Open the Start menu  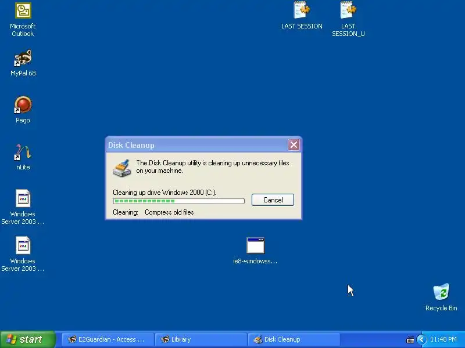coord(27,339)
